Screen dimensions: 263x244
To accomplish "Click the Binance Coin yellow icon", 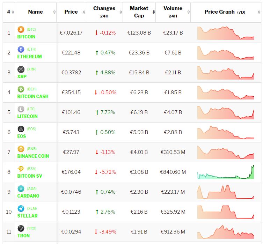I will (21, 149).
